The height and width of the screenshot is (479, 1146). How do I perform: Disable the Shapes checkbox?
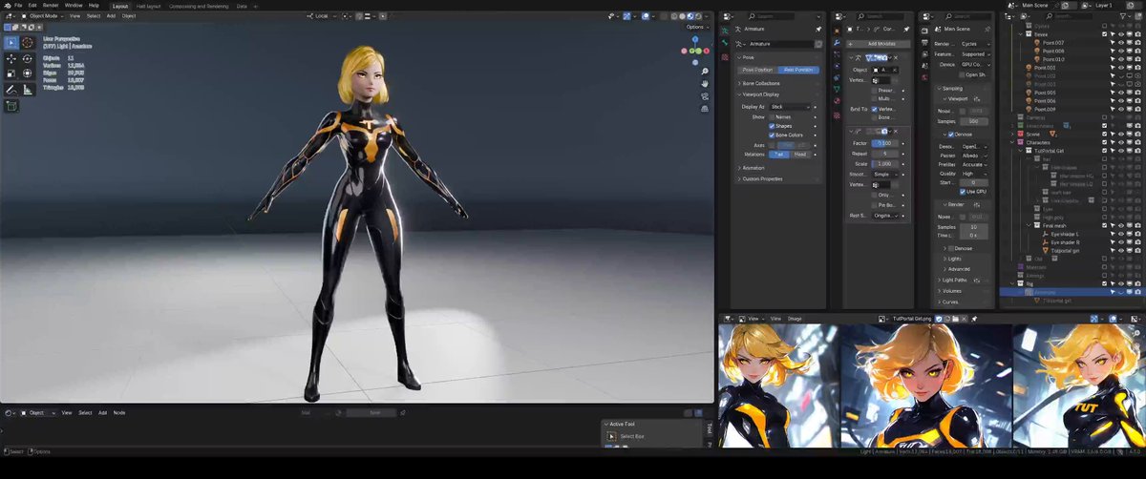point(772,126)
